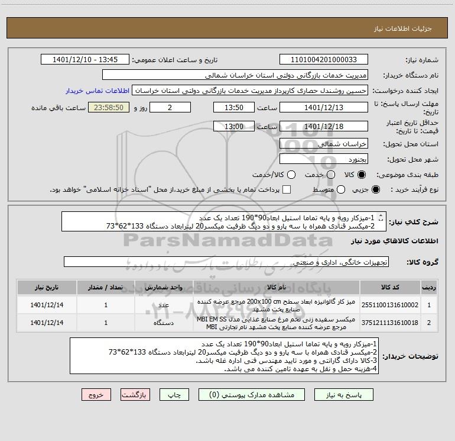
Task: Click the unit cell دستگاه in row 2
Action: [x=164, y=323]
